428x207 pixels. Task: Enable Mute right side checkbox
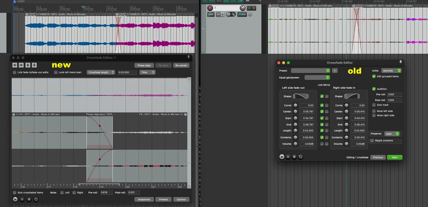tap(374, 116)
